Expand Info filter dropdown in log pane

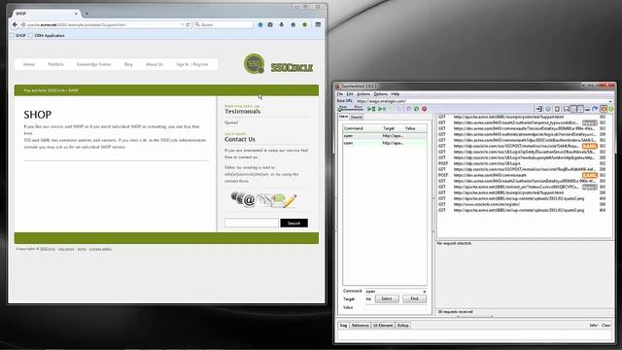click(x=594, y=326)
